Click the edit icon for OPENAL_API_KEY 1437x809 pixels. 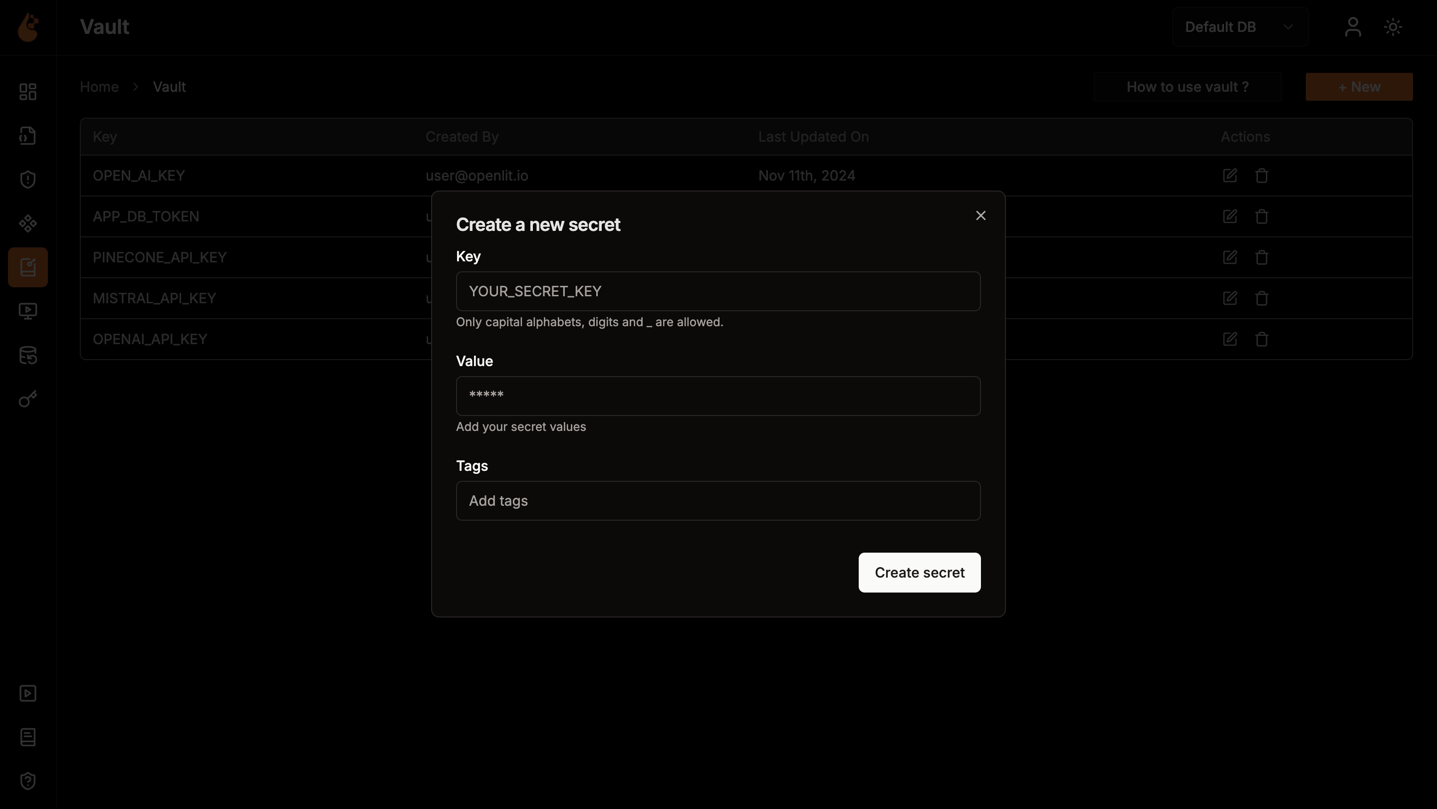click(1230, 338)
